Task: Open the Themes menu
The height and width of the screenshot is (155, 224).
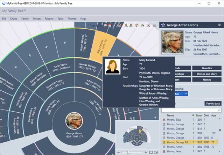Action: click(x=72, y=19)
